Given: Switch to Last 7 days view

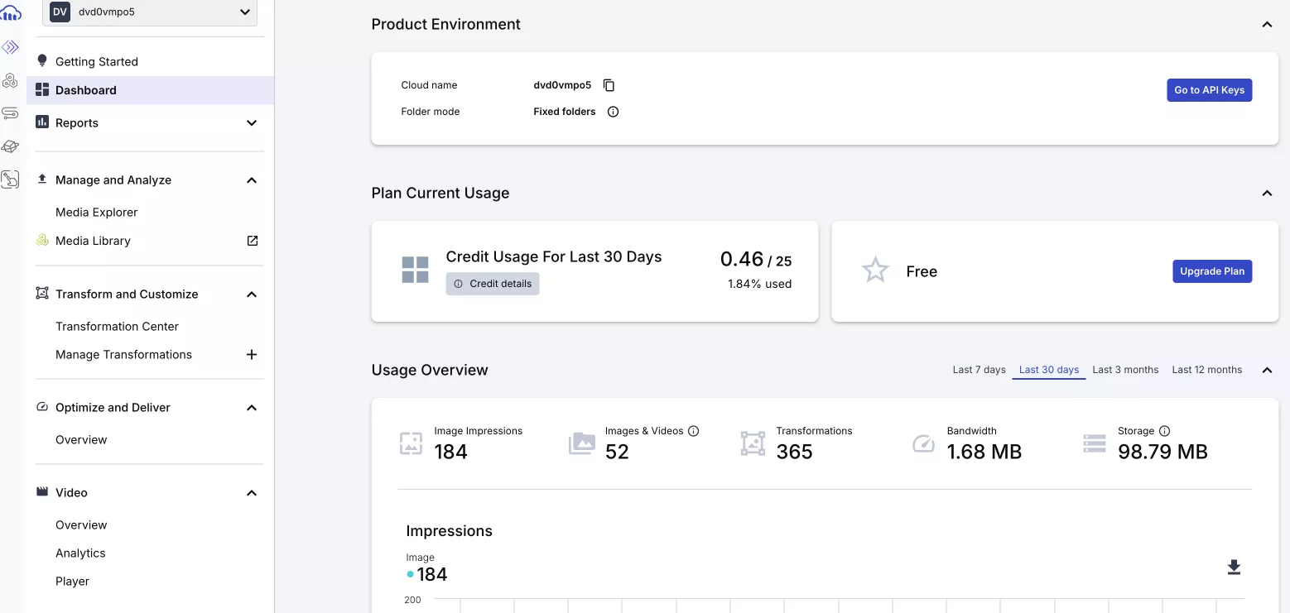Looking at the screenshot, I should 979,370.
